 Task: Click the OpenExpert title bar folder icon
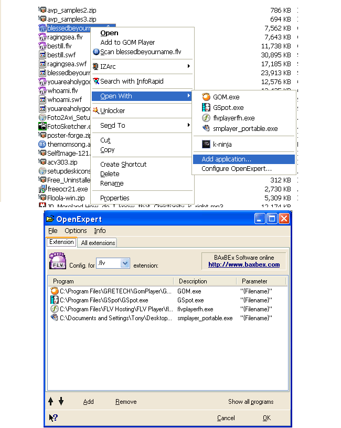[x=50, y=219]
